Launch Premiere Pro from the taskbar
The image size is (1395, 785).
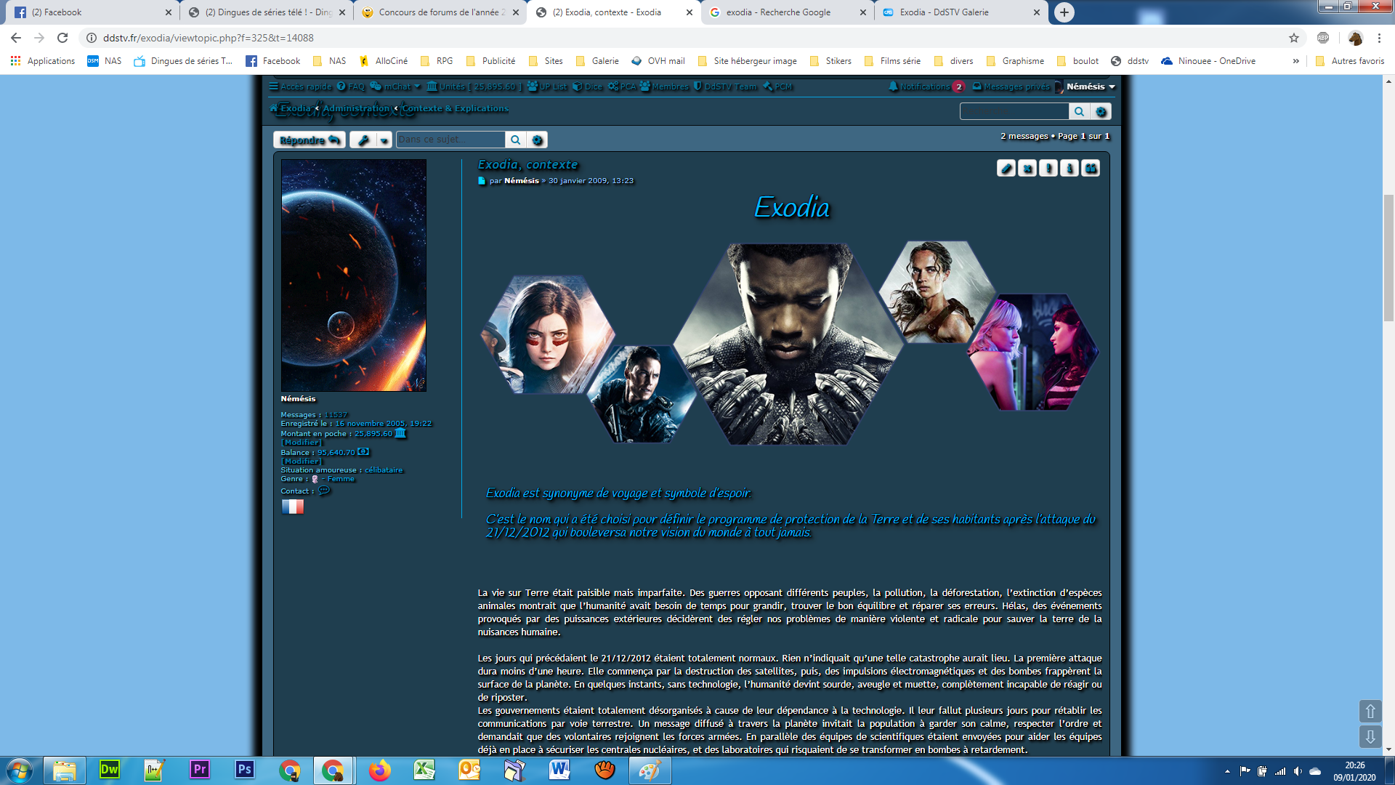200,770
